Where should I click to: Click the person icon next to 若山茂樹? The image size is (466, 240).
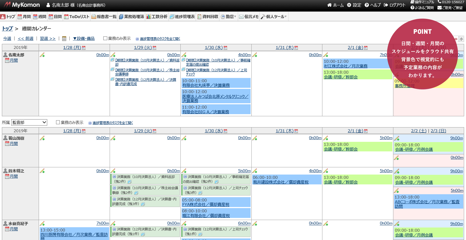[x=5, y=138]
